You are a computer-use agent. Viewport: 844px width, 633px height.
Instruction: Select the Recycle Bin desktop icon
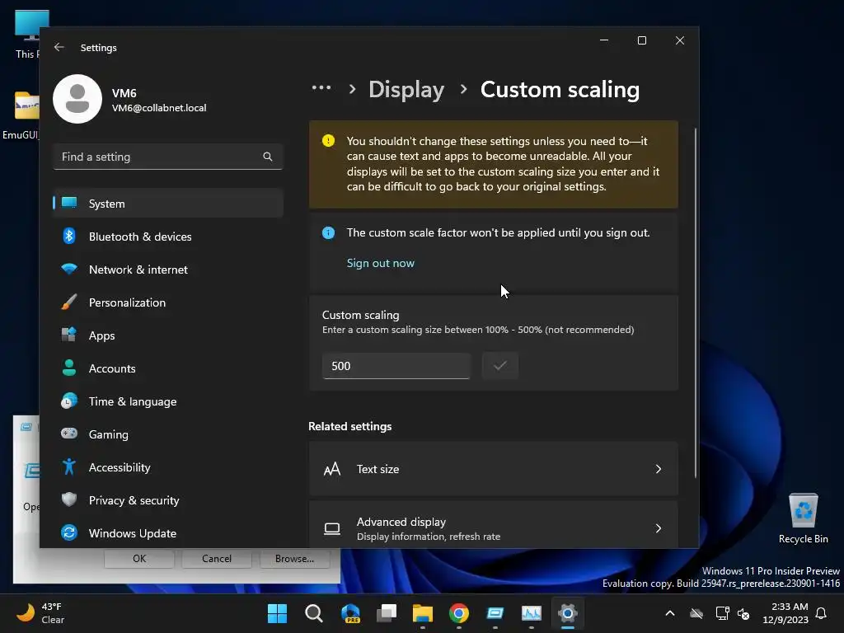coord(803,519)
